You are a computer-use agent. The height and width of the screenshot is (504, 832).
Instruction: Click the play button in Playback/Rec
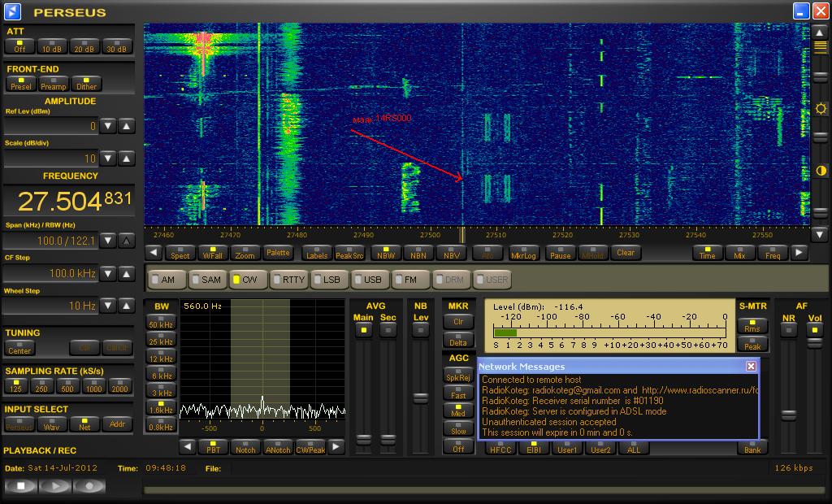[x=54, y=485]
